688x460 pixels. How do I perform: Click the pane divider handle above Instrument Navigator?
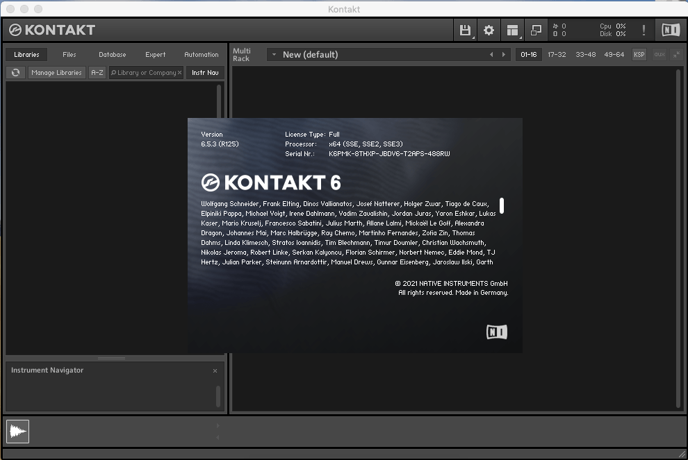[111, 359]
